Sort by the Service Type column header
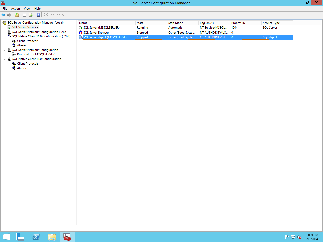The image size is (323, 242). pos(277,23)
